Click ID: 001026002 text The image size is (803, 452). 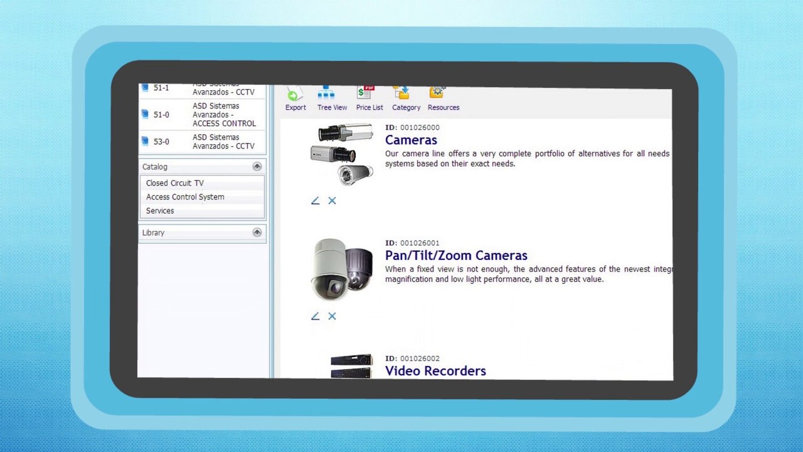point(412,359)
